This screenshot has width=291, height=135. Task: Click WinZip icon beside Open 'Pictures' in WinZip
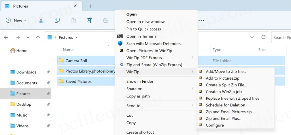pyautogui.click(x=121, y=50)
